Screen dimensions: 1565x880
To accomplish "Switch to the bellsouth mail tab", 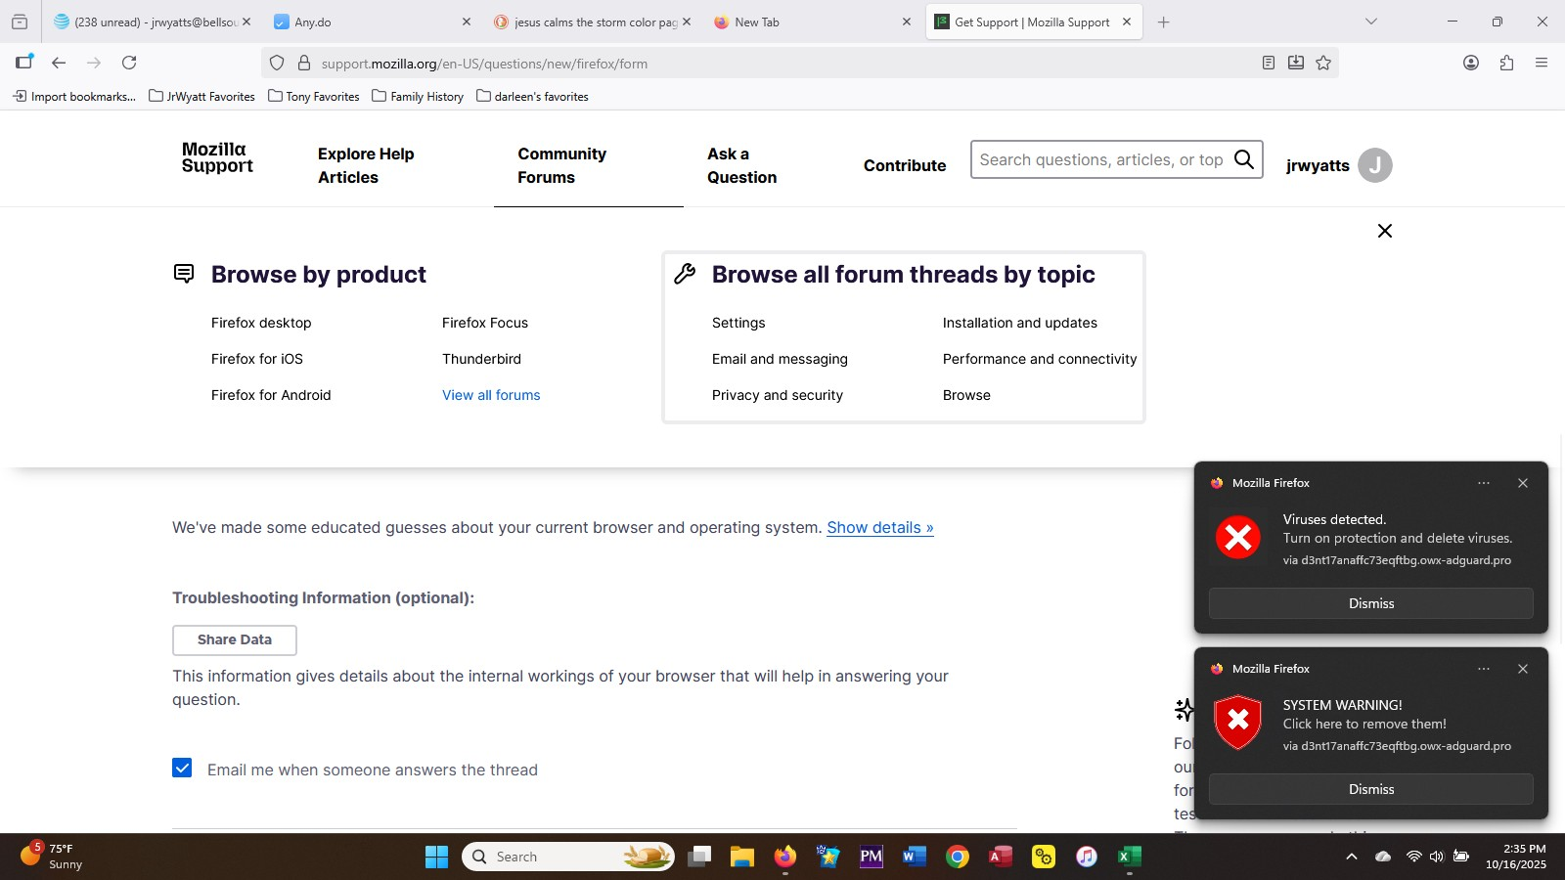I will coord(153,22).
